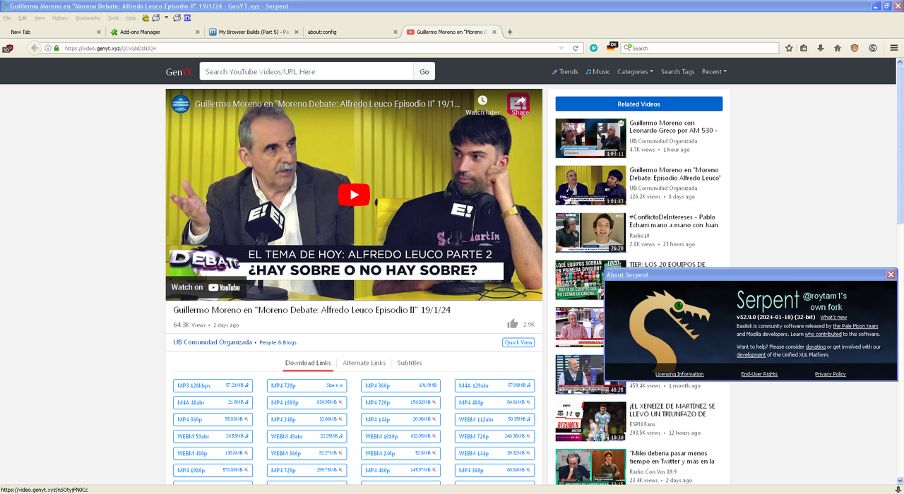Expand the Recent dropdown

pyautogui.click(x=714, y=71)
